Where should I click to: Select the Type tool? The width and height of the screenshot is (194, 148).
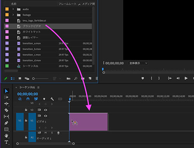[6, 142]
